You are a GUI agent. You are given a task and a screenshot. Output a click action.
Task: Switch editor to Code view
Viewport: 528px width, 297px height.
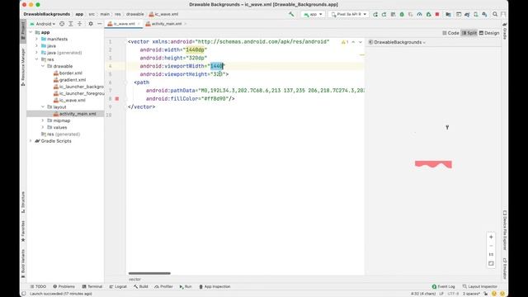tap(450, 33)
